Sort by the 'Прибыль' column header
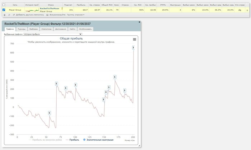The height and width of the screenshot is (150, 251). 81,5
